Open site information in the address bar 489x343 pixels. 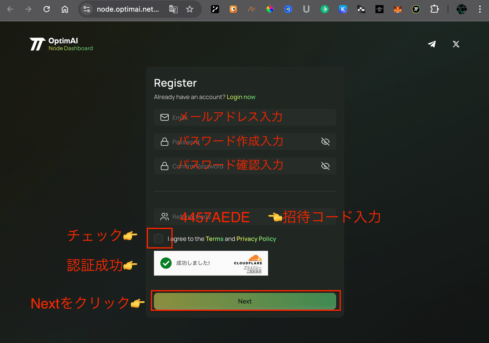(x=86, y=9)
